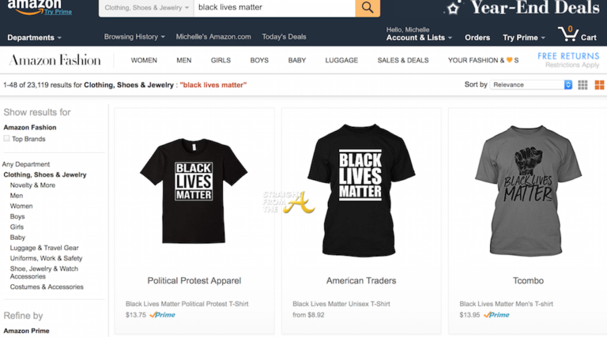Viewport: 607px width, 337px height.
Task: Expand the Account & Lists dropdown
Action: coord(419,37)
